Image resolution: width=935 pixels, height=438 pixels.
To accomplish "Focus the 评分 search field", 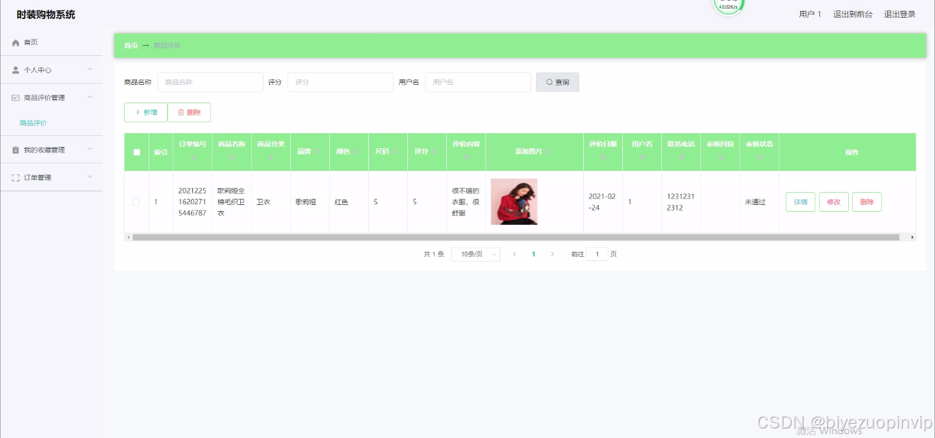I will pyautogui.click(x=340, y=82).
